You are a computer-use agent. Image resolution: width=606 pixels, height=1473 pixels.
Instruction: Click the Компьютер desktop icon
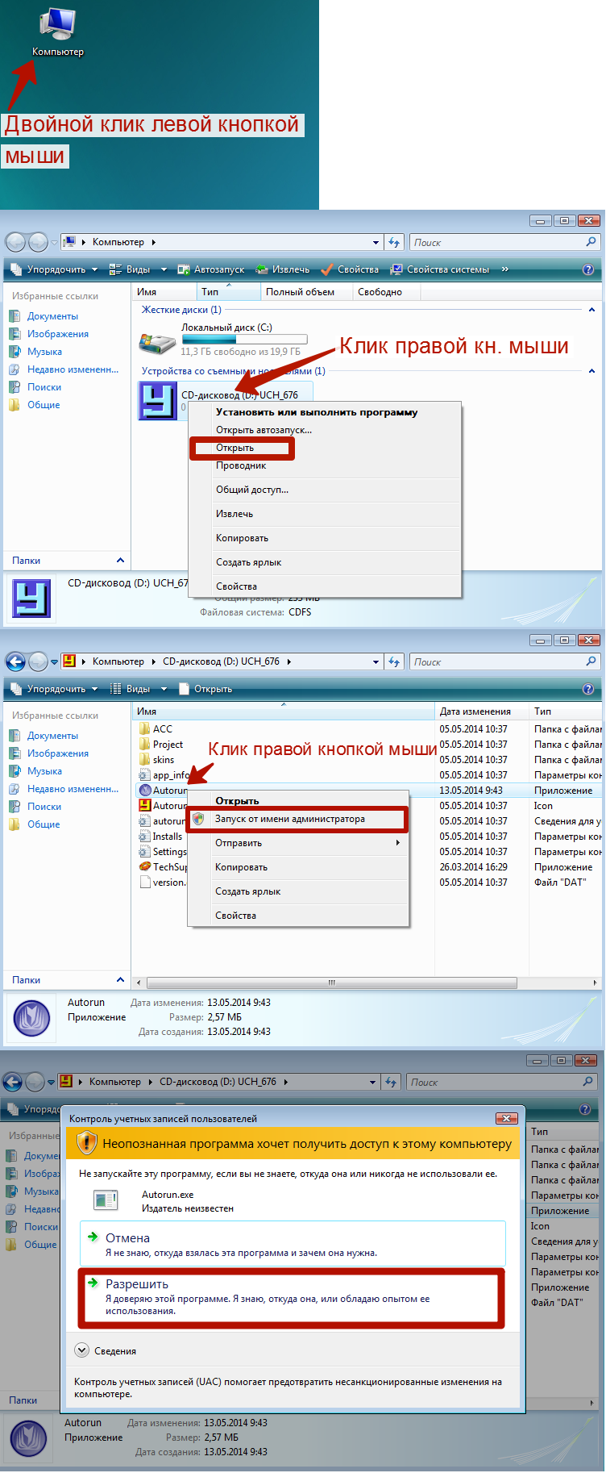click(57, 27)
